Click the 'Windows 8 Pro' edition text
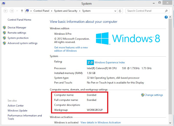174x126 pixels. [x=63, y=34]
